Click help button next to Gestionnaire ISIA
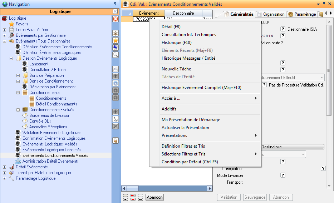 point(283,29)
